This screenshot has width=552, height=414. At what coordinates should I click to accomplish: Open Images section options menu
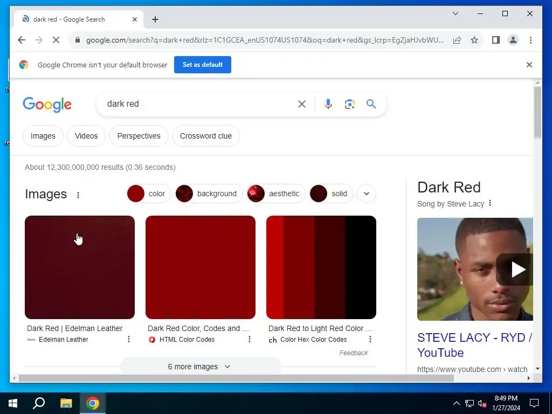point(78,195)
